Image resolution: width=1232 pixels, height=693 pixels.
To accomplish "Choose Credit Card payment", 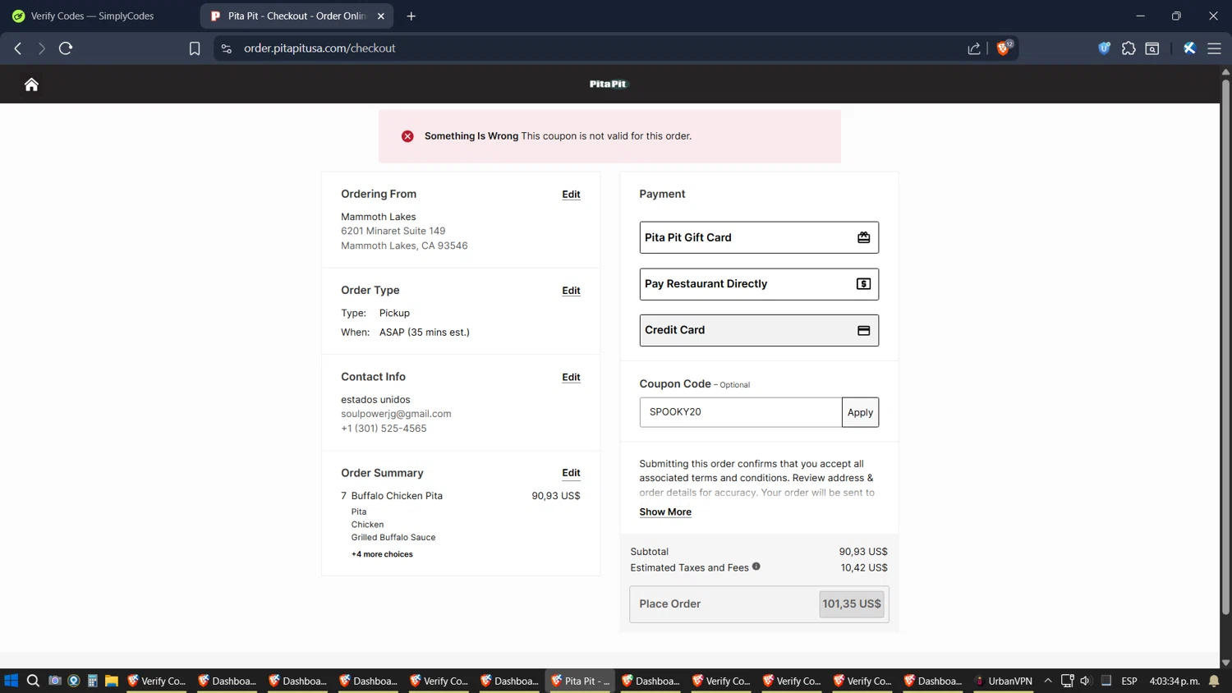I will 759,330.
